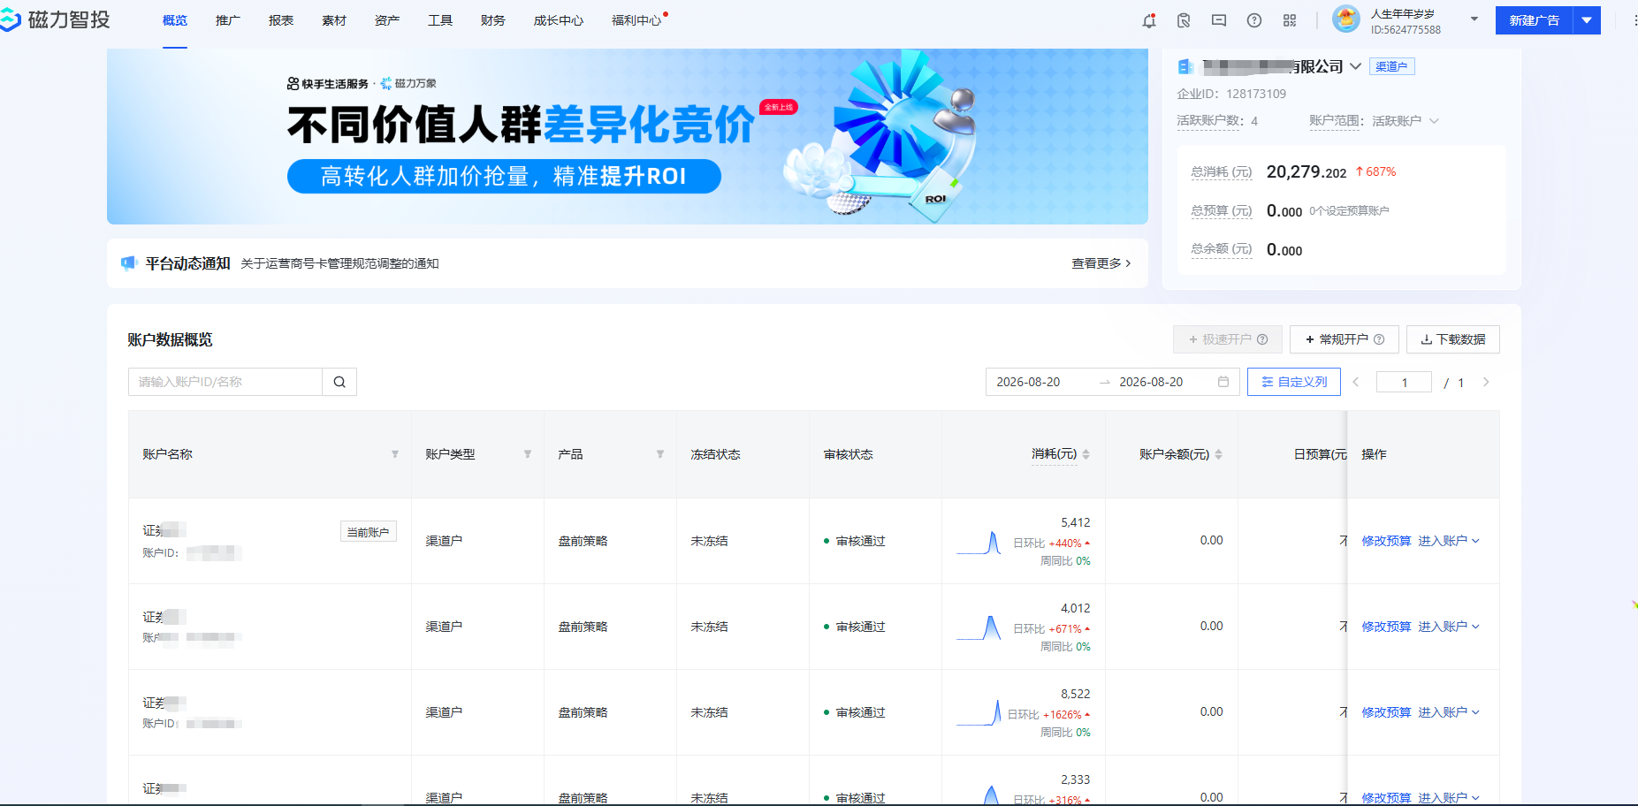1638x806 pixels.
Task: Click help icon beside 极速开户
Action: 1262,339
